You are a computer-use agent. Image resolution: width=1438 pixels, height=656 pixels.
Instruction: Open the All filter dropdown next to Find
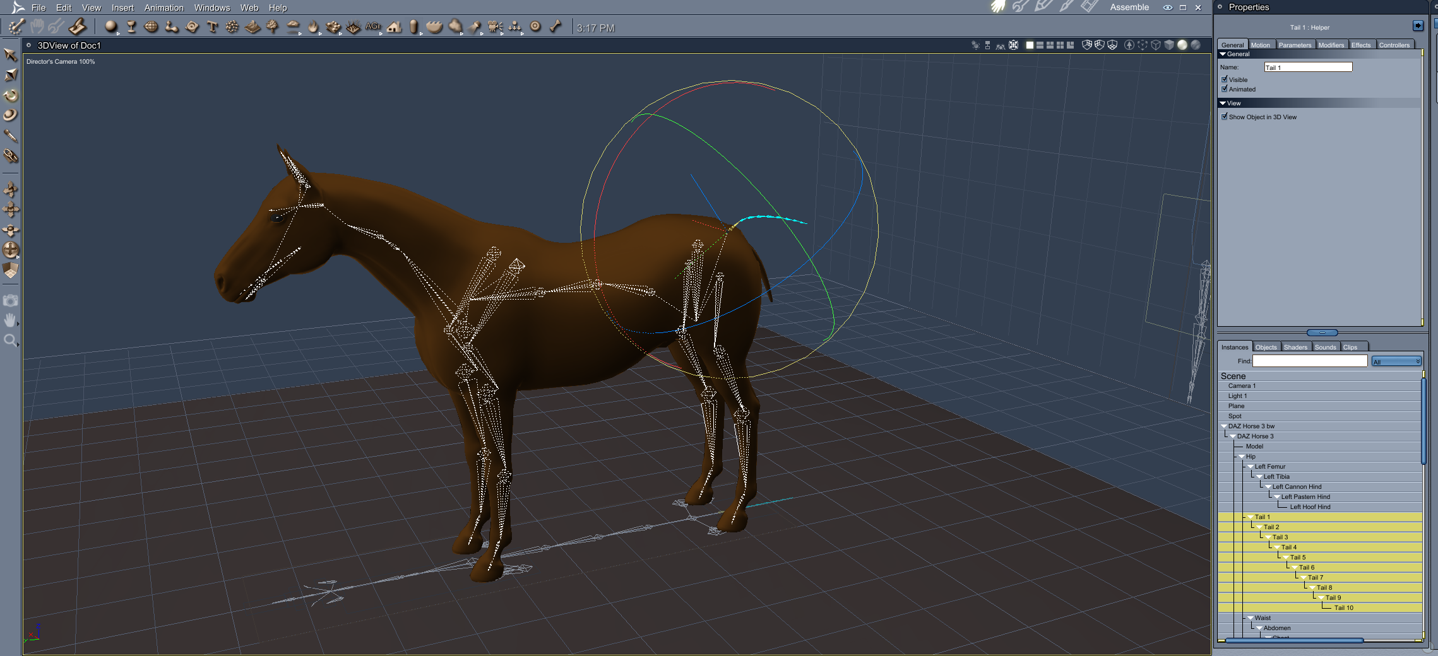[x=1396, y=361]
